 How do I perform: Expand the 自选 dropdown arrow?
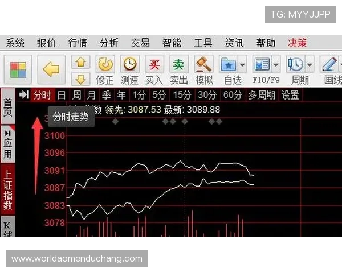pyautogui.click(x=242, y=64)
